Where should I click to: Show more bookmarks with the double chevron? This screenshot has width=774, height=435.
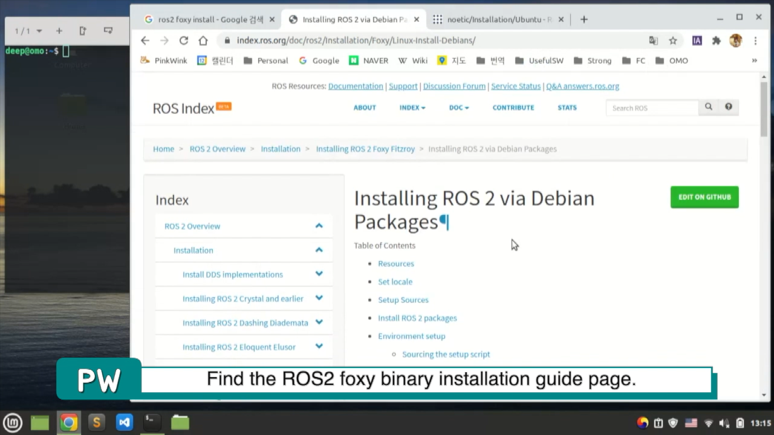tap(754, 60)
